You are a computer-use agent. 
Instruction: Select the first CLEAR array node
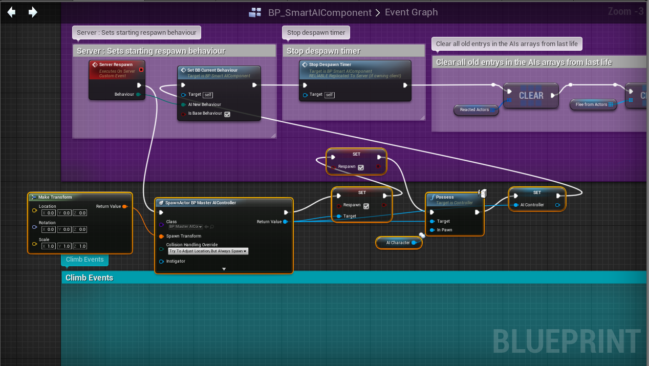click(x=531, y=95)
